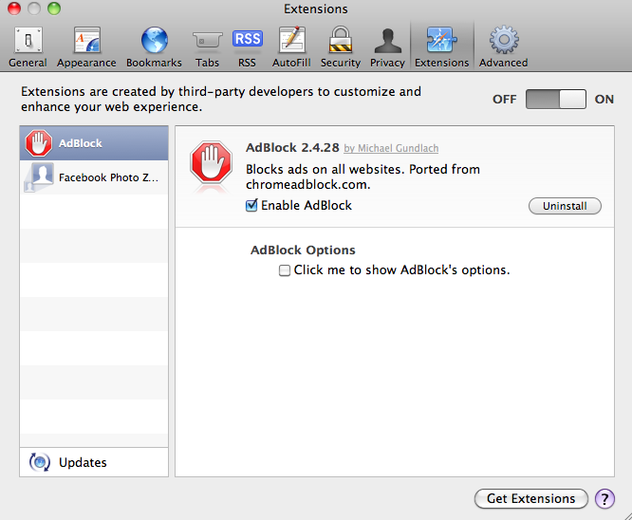Show the Privacy preferences pane
Screen dimensions: 632x520
pyautogui.click(x=387, y=46)
